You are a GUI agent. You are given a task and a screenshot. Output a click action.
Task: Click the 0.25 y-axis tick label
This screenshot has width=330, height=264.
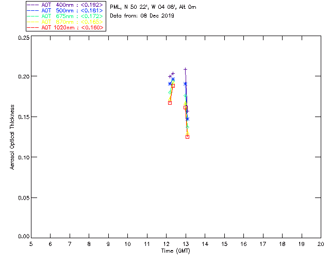pos(24,38)
